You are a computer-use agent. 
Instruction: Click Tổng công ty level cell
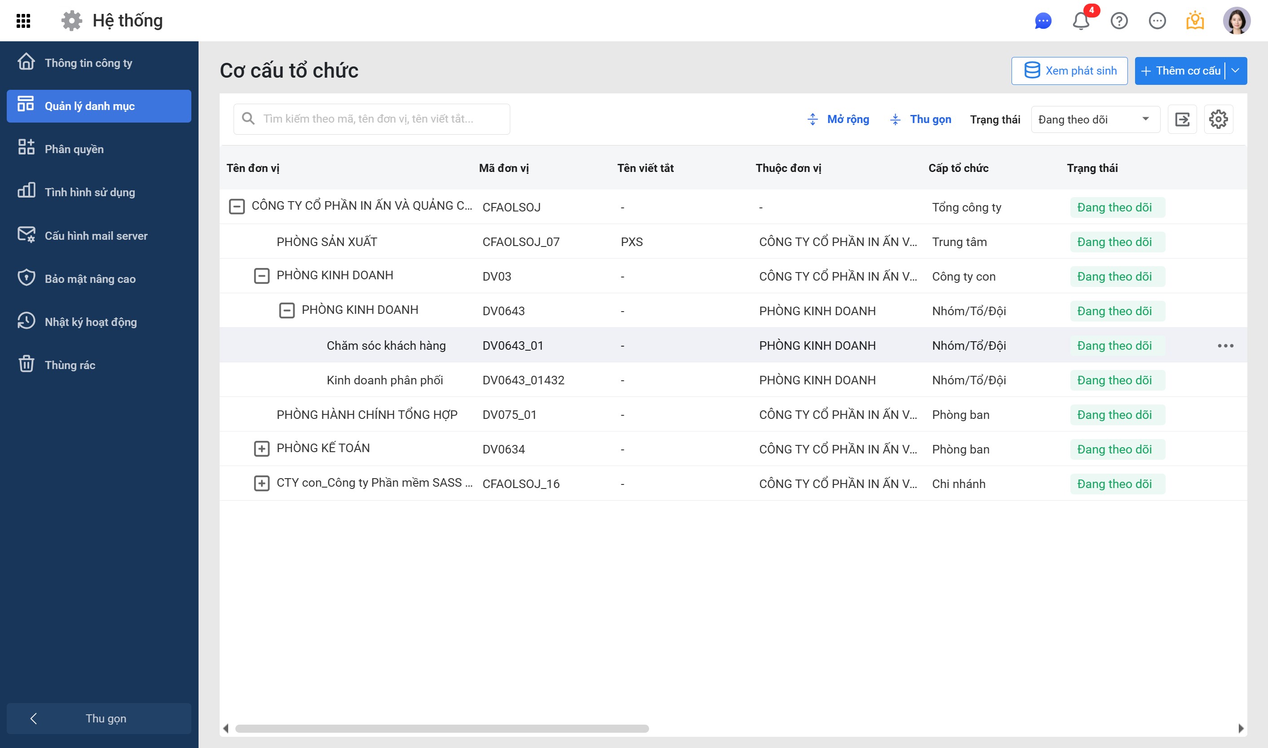pos(967,207)
